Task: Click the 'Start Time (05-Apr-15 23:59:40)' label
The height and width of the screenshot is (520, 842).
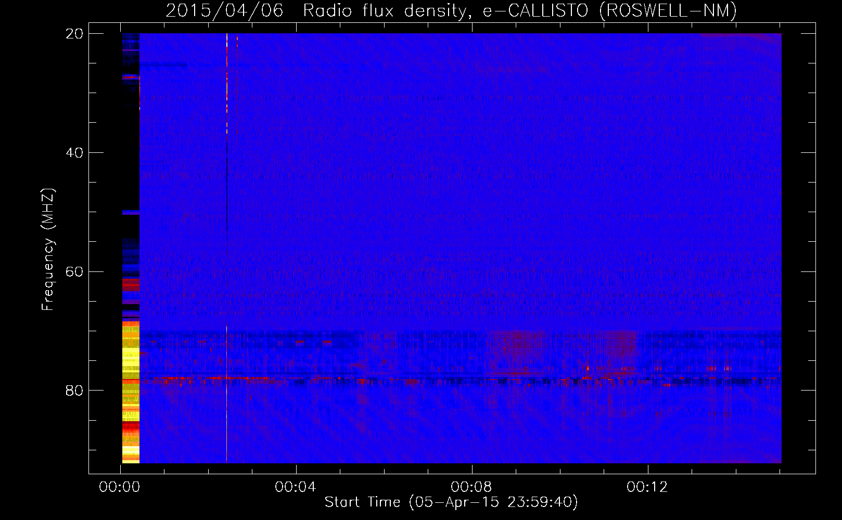Action: pyautogui.click(x=451, y=502)
